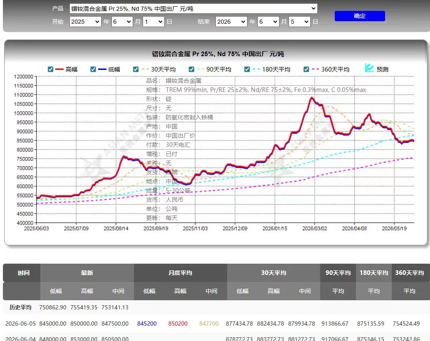Viewport: 430px width, 341px height.
Task: Click the price peak on the chart line
Action: tap(312, 97)
